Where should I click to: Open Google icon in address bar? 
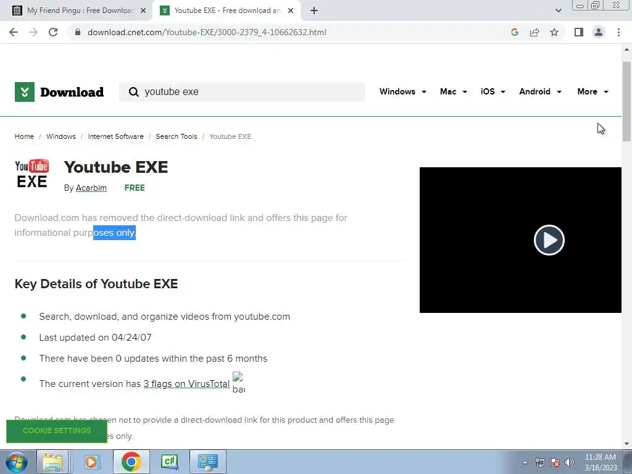pos(514,32)
